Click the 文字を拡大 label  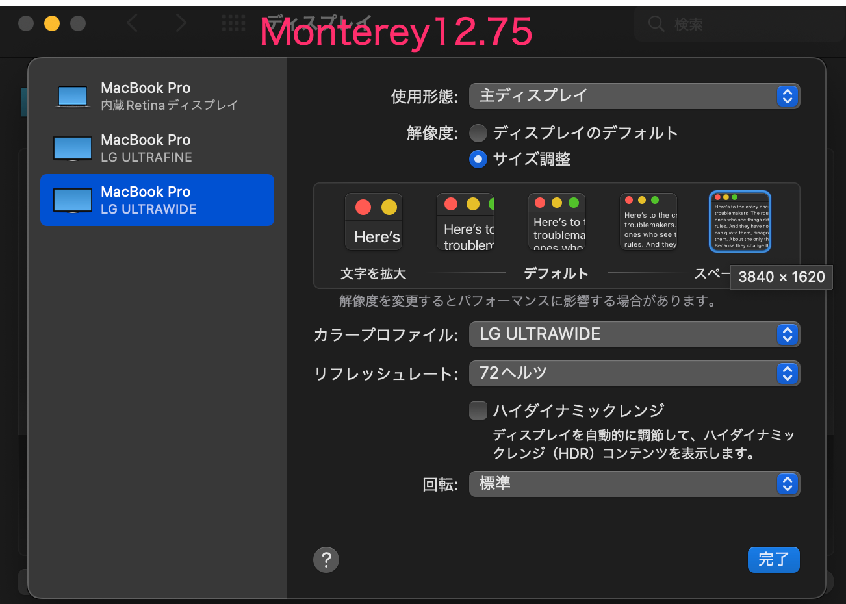pos(374,273)
